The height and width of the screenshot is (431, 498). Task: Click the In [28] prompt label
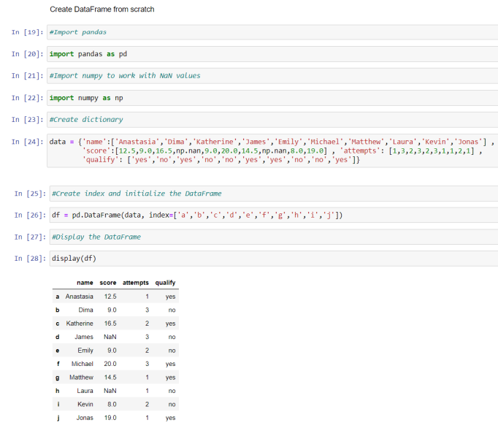click(30, 259)
